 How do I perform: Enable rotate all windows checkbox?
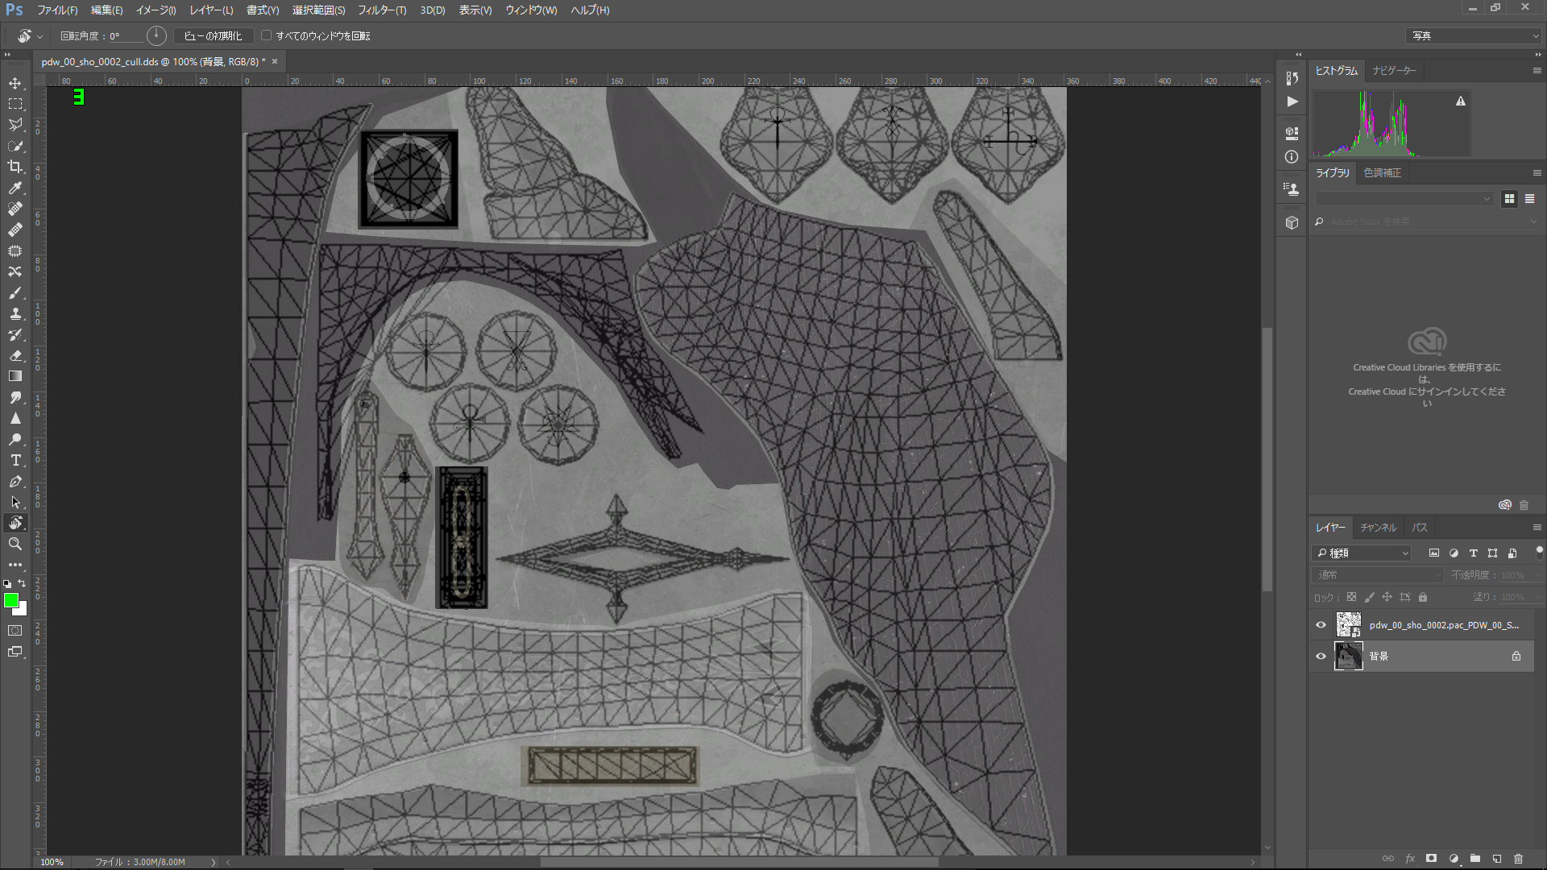click(267, 35)
